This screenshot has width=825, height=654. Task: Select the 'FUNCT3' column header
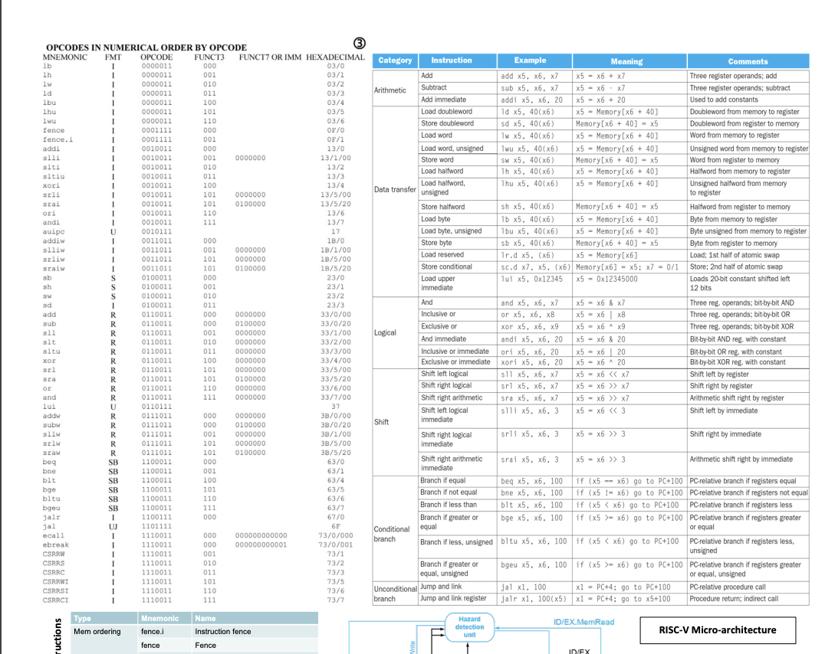(209, 57)
